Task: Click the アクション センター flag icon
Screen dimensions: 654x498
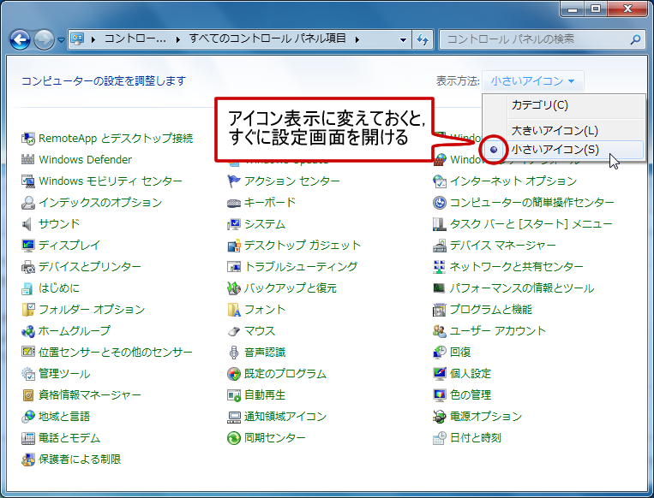Action: [234, 181]
